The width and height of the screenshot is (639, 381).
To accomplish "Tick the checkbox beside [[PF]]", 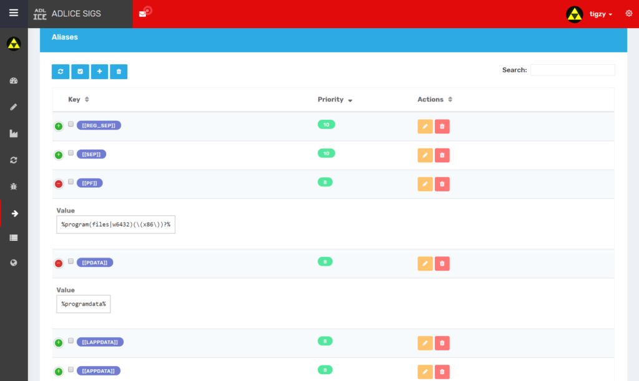I will [x=71, y=181].
